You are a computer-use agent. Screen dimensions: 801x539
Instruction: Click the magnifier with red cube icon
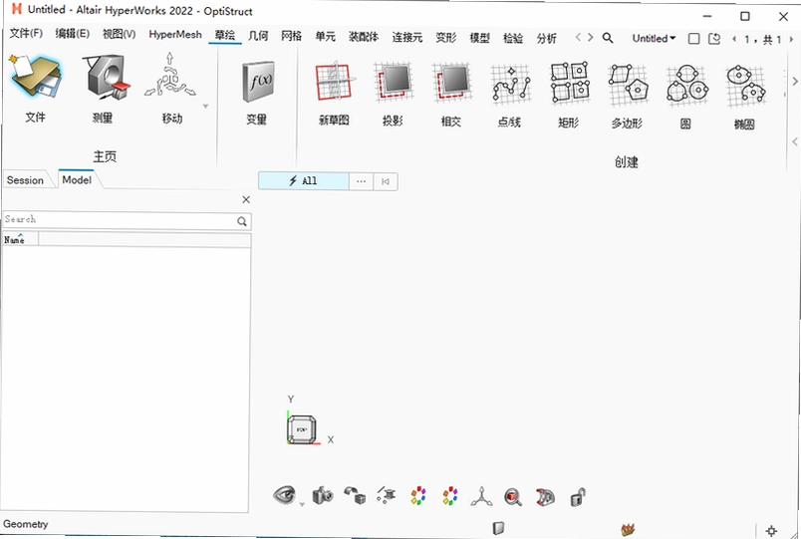point(513,497)
